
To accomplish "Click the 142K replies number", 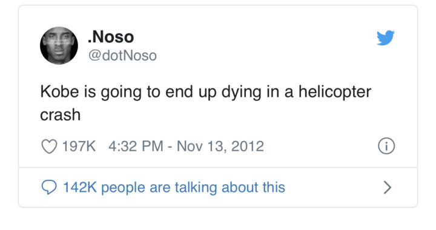I will [80, 187].
